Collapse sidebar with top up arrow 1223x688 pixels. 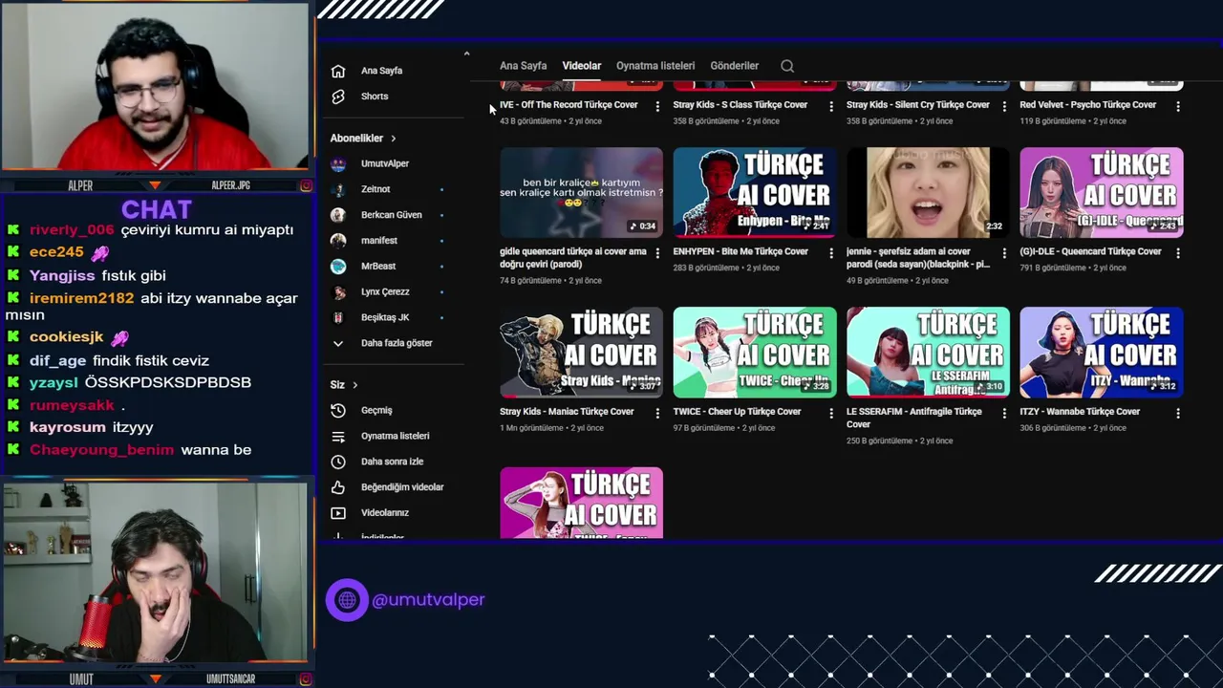[466, 54]
